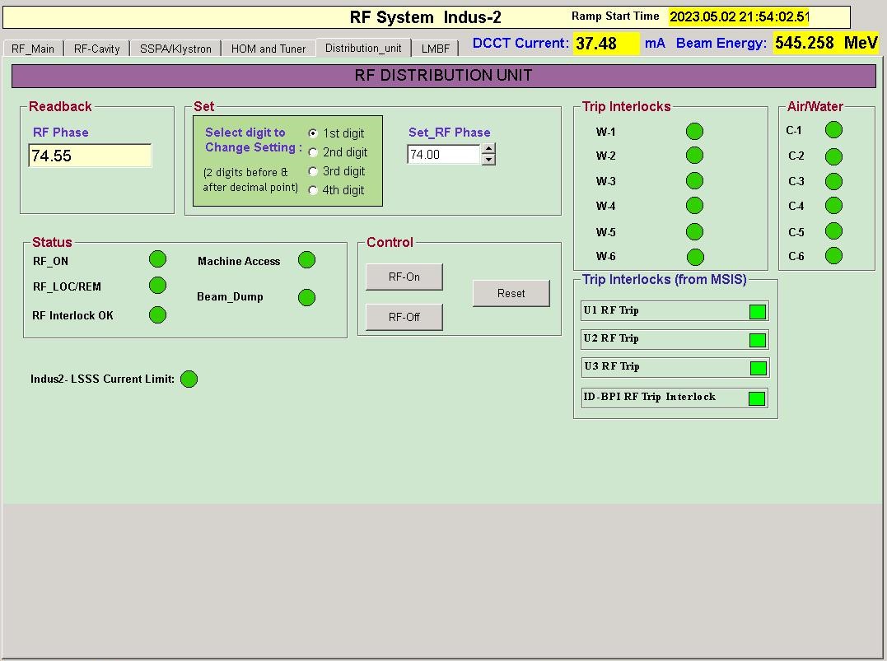Click the C-1 Air/Water indicator

[x=833, y=129]
